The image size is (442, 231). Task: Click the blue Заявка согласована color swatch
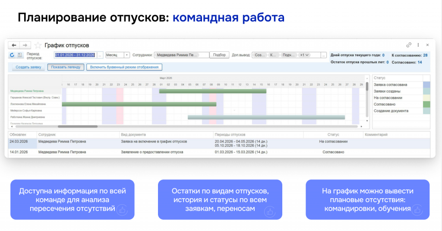click(x=426, y=85)
